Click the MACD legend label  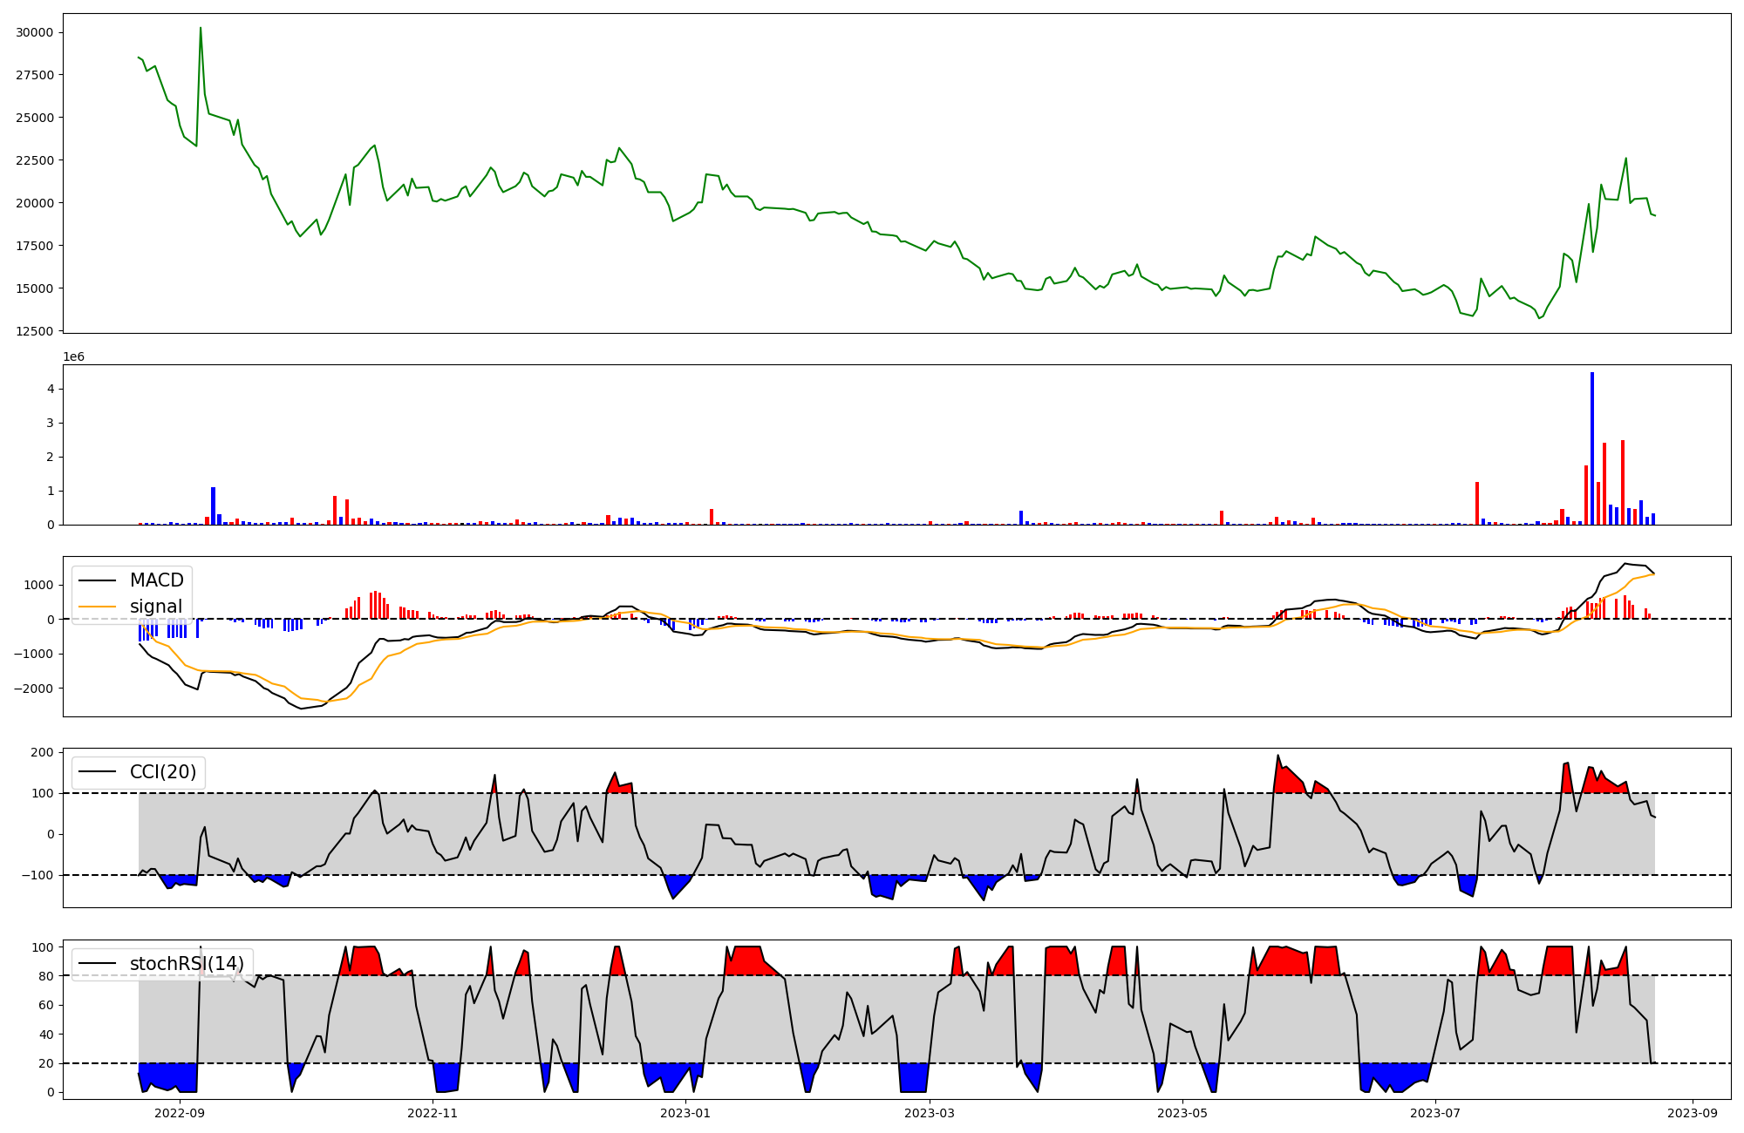156,580
